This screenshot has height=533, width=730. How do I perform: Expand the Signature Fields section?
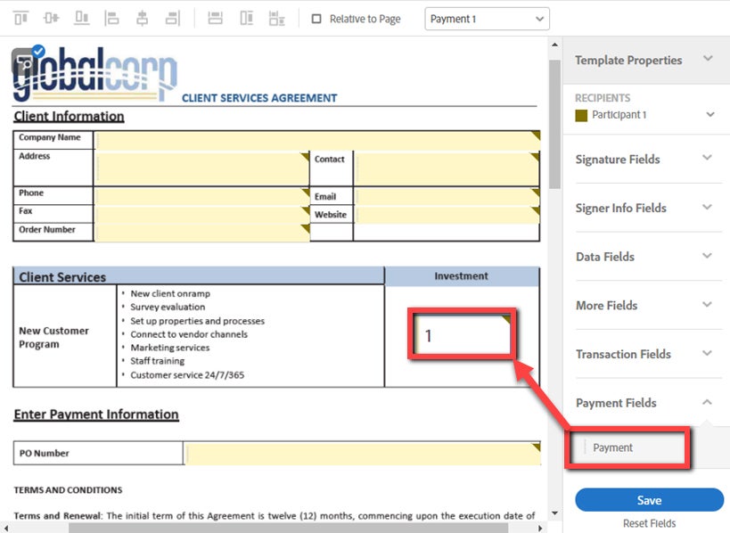pyautogui.click(x=707, y=159)
